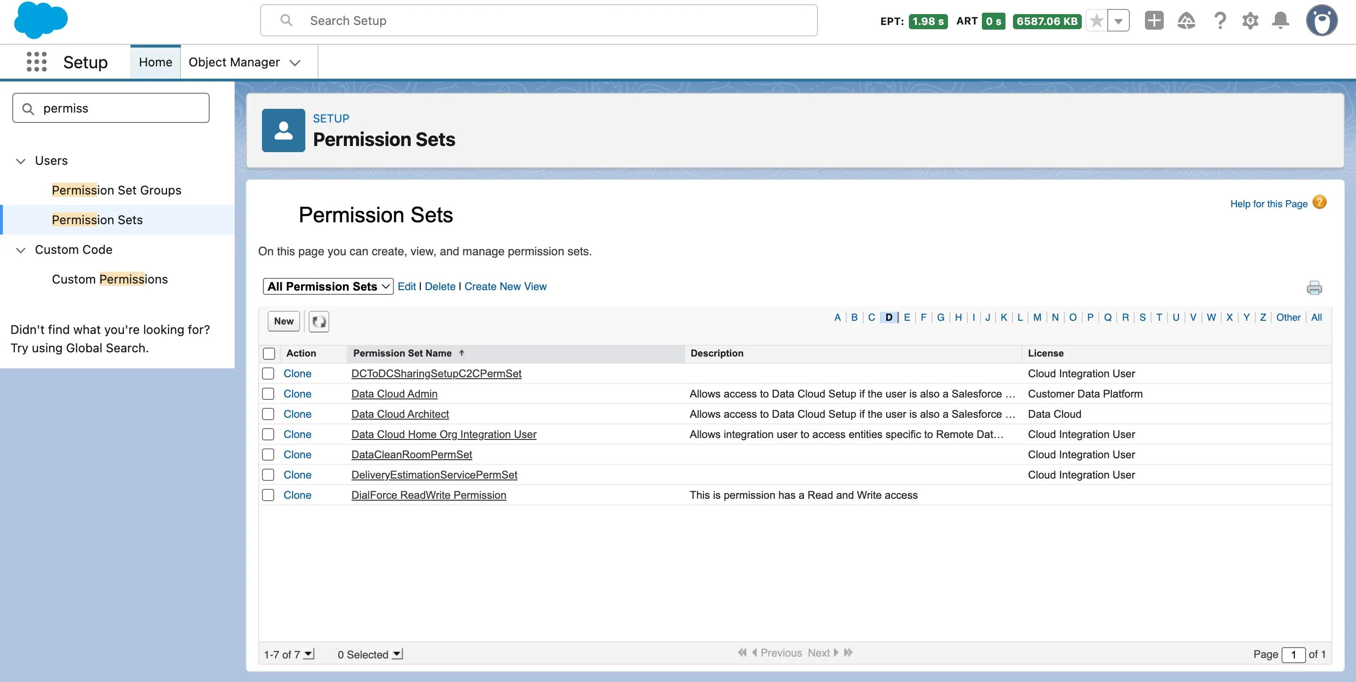1356x682 pixels.
Task: Open the Setup gear icon
Action: click(1250, 21)
